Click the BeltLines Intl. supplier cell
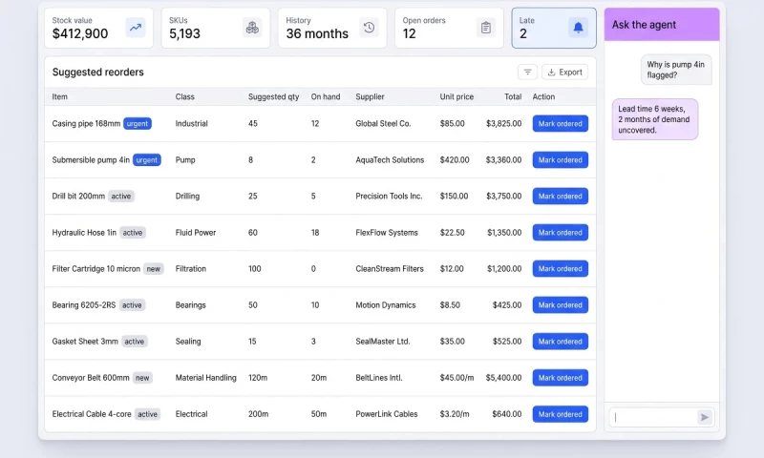Viewport: 764px width, 458px height. click(378, 378)
